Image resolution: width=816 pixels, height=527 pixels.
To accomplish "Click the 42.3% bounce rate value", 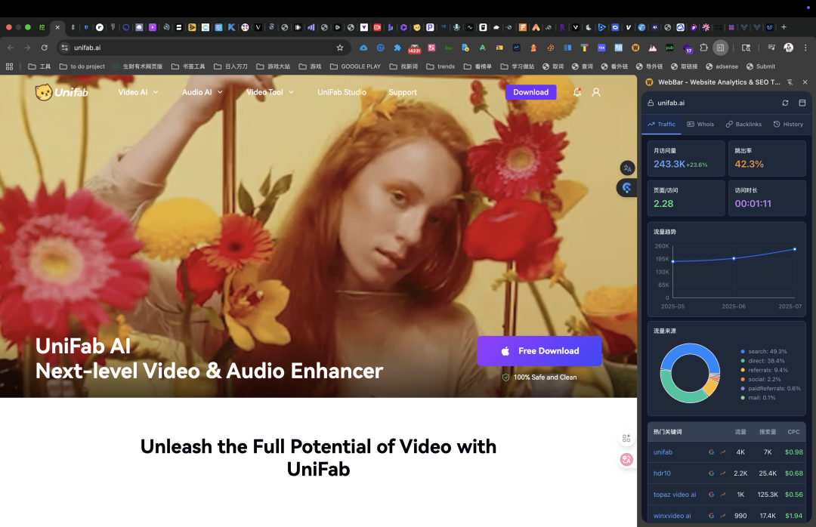I will click(749, 165).
